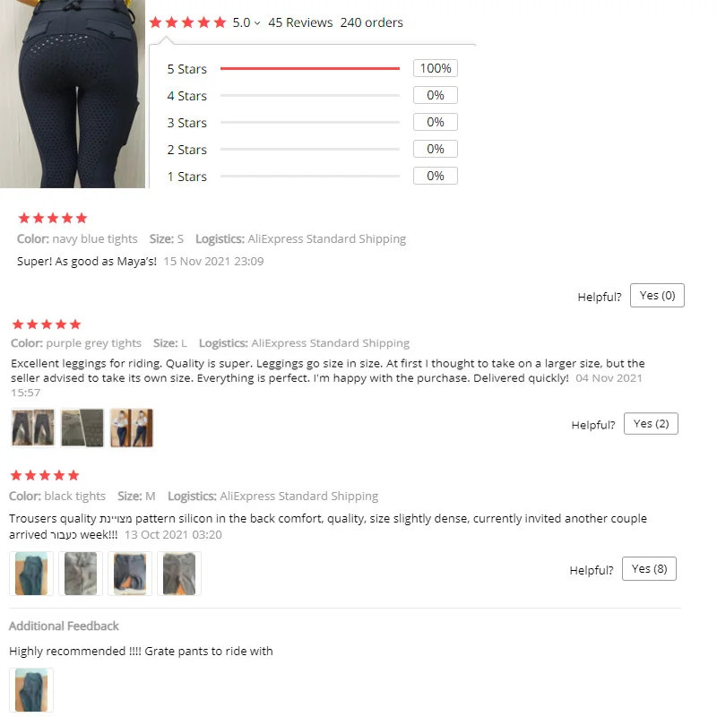Open the 45 Reviews link
717x717 pixels.
point(300,22)
